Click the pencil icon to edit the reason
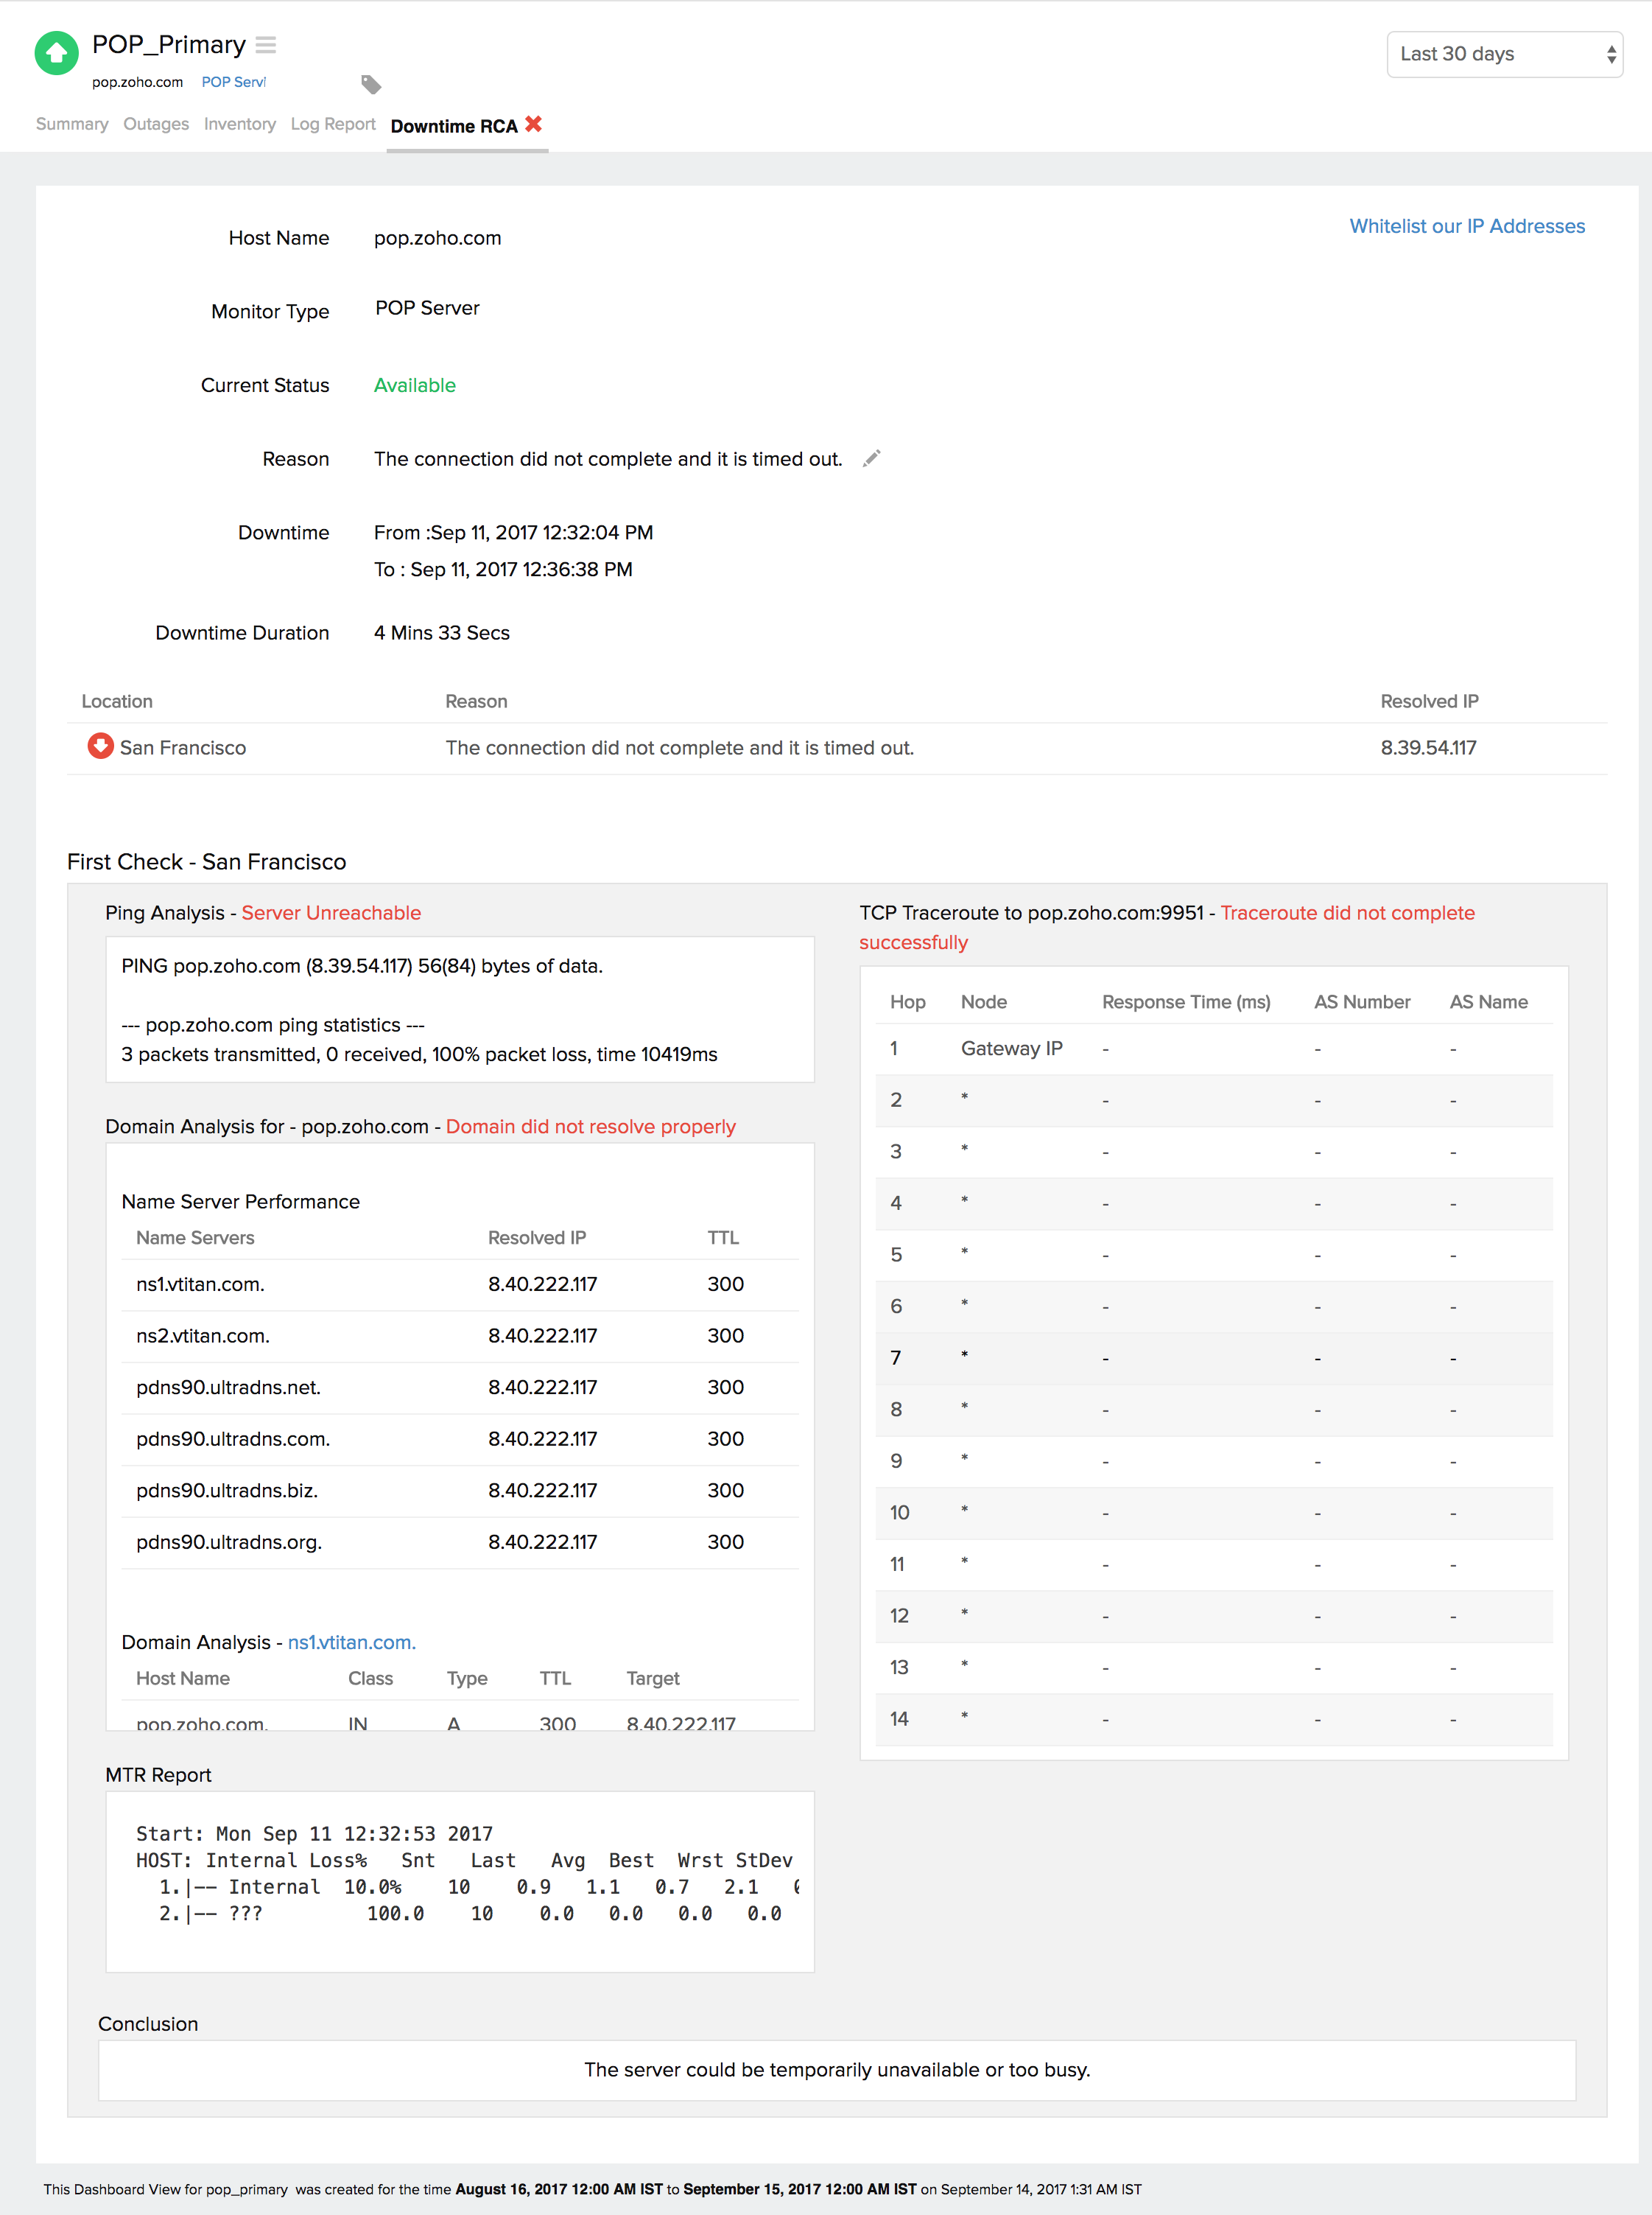 tap(871, 458)
